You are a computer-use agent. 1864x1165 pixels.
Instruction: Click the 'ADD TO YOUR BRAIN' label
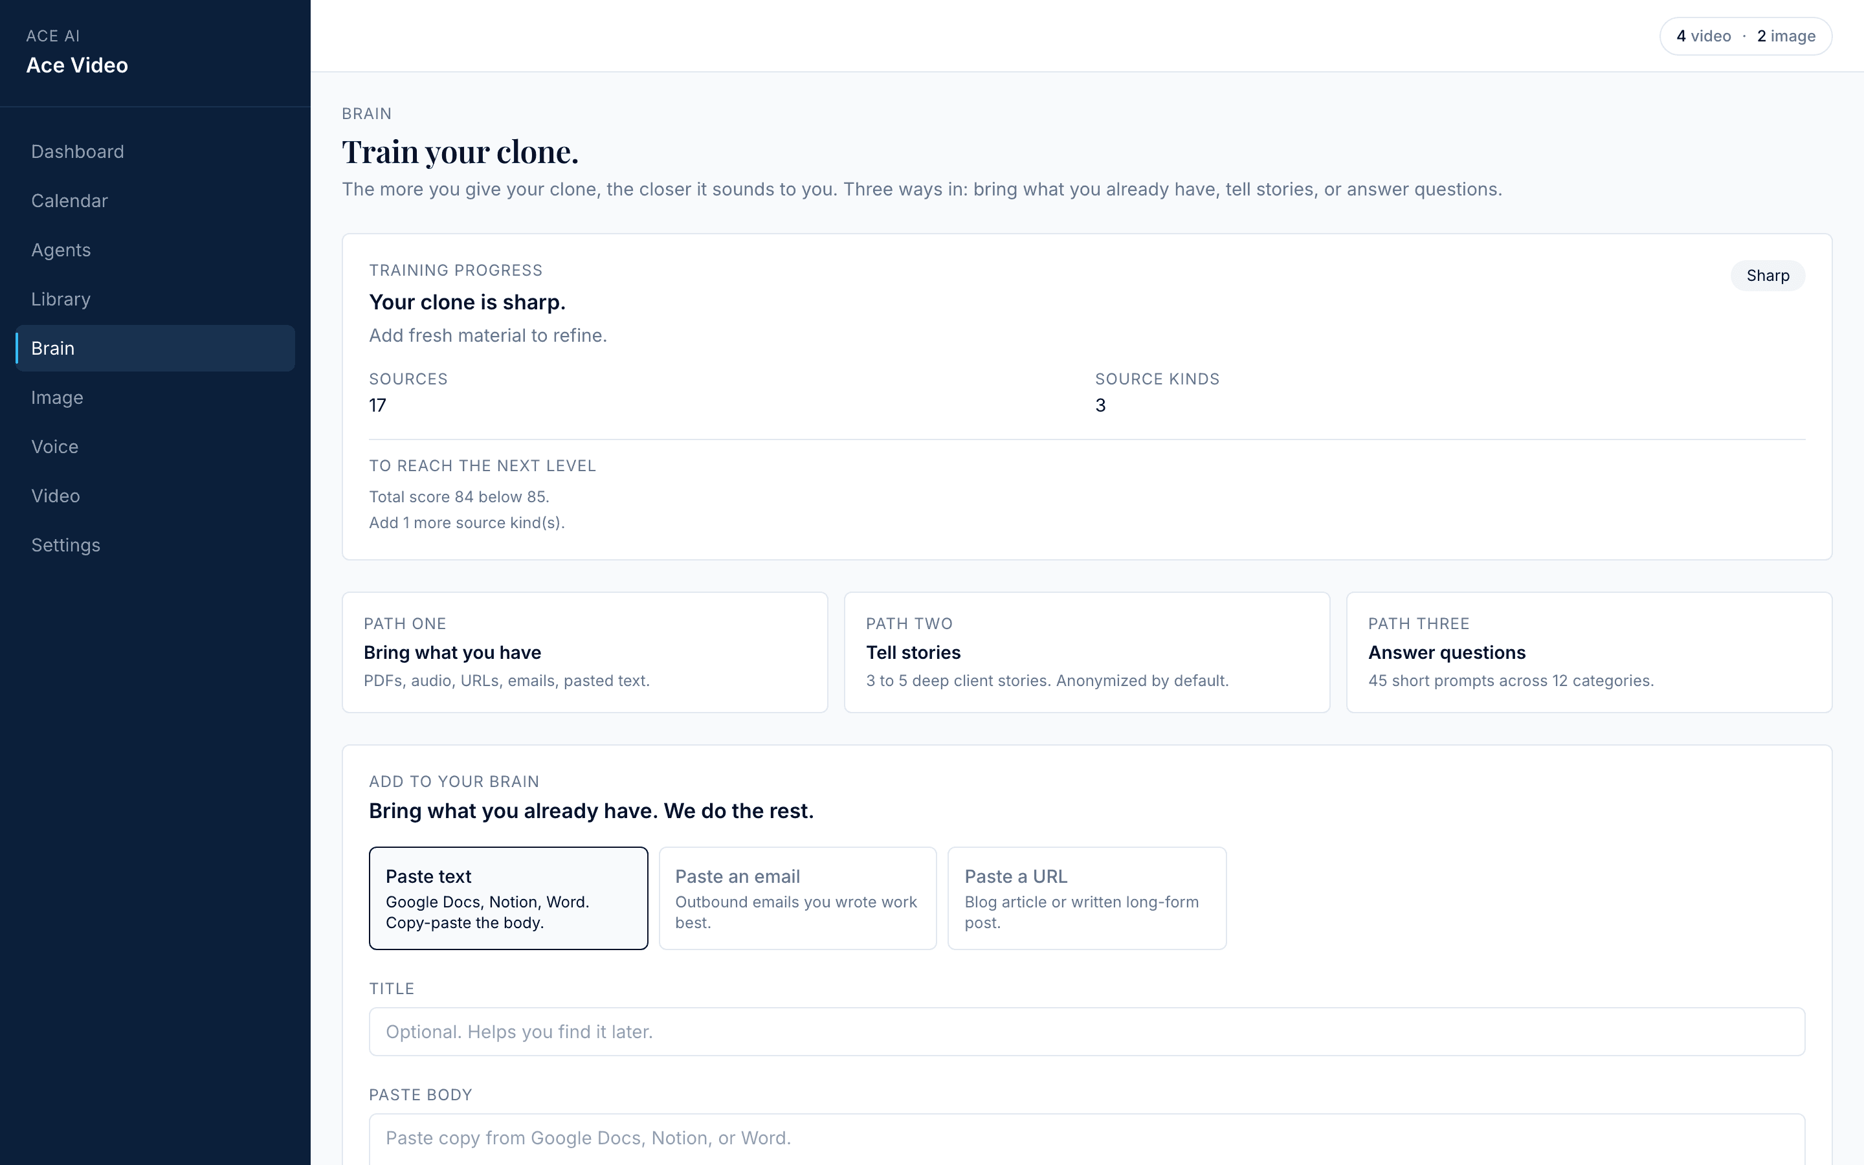click(454, 782)
